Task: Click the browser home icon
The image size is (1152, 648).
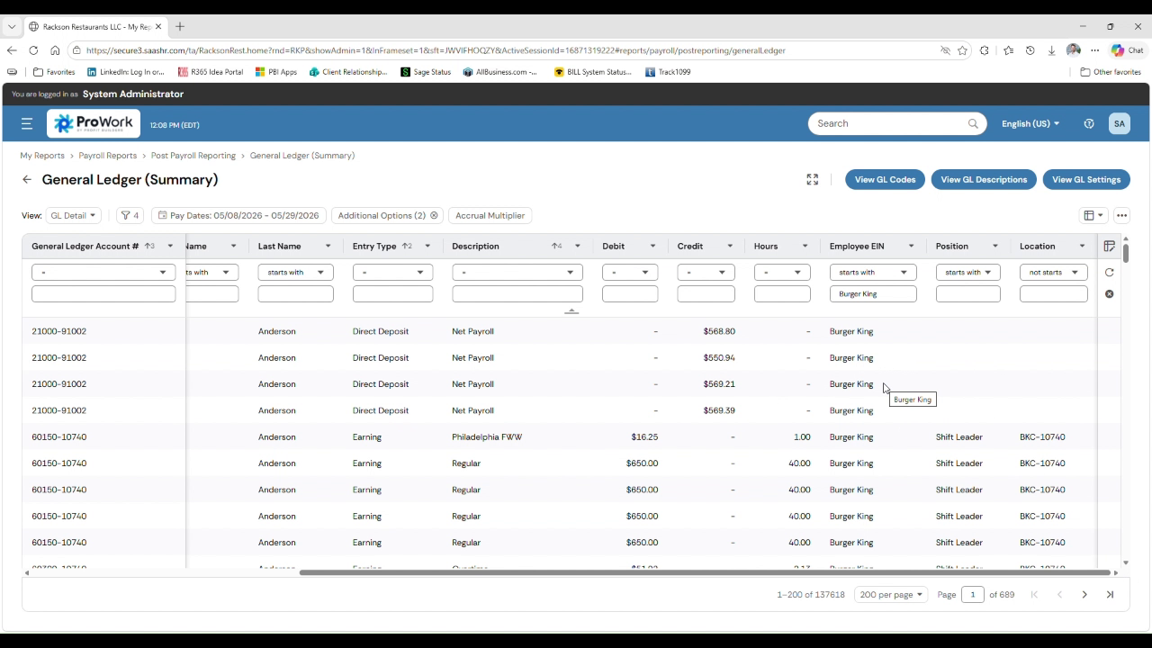Action: 55,50
